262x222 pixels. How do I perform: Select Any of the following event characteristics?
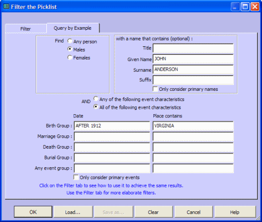(x=96, y=99)
